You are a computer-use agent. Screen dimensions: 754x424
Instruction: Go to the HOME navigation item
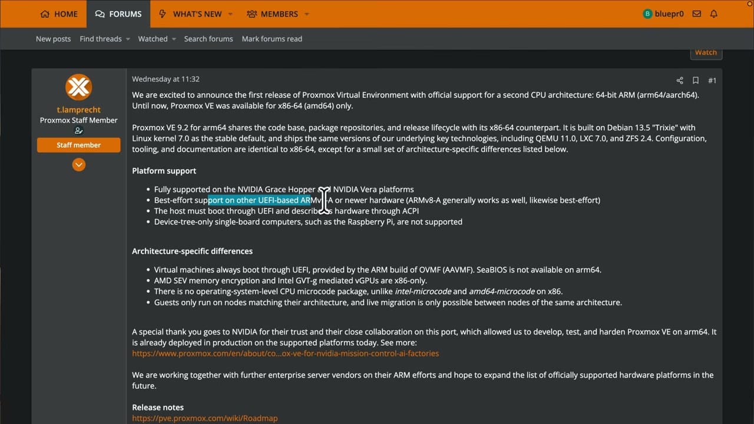pyautogui.click(x=59, y=14)
